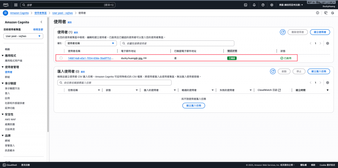Go to Amazon Cognito breadcrumb
The width and height of the screenshot is (338, 168).
pyautogui.click(x=19, y=13)
